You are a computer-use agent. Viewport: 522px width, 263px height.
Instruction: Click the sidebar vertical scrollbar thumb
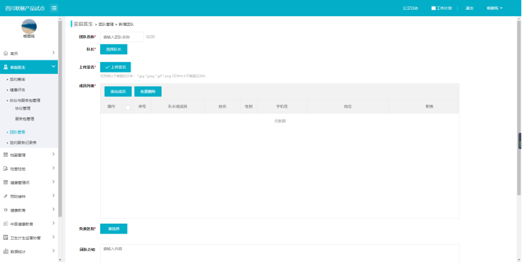[x=60, y=119]
